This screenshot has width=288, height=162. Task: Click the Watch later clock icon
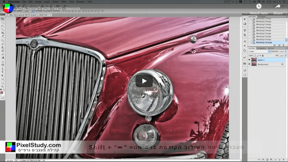pyautogui.click(x=259, y=6)
